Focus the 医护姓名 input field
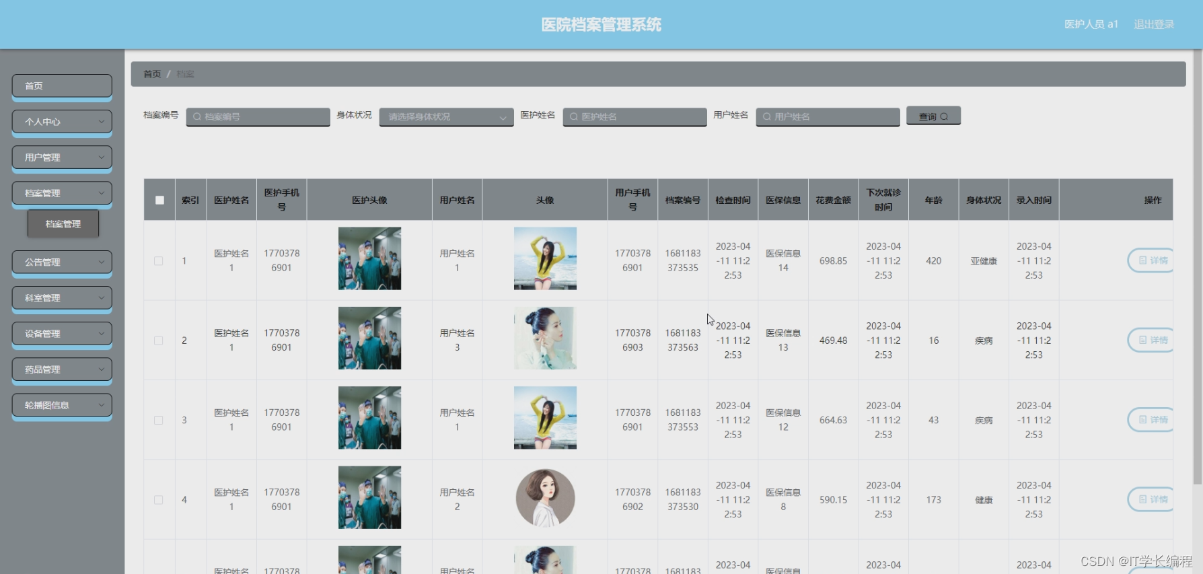Image resolution: width=1203 pixels, height=574 pixels. 635,117
